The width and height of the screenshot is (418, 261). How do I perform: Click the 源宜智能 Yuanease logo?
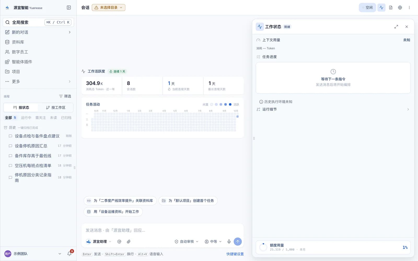(7, 8)
